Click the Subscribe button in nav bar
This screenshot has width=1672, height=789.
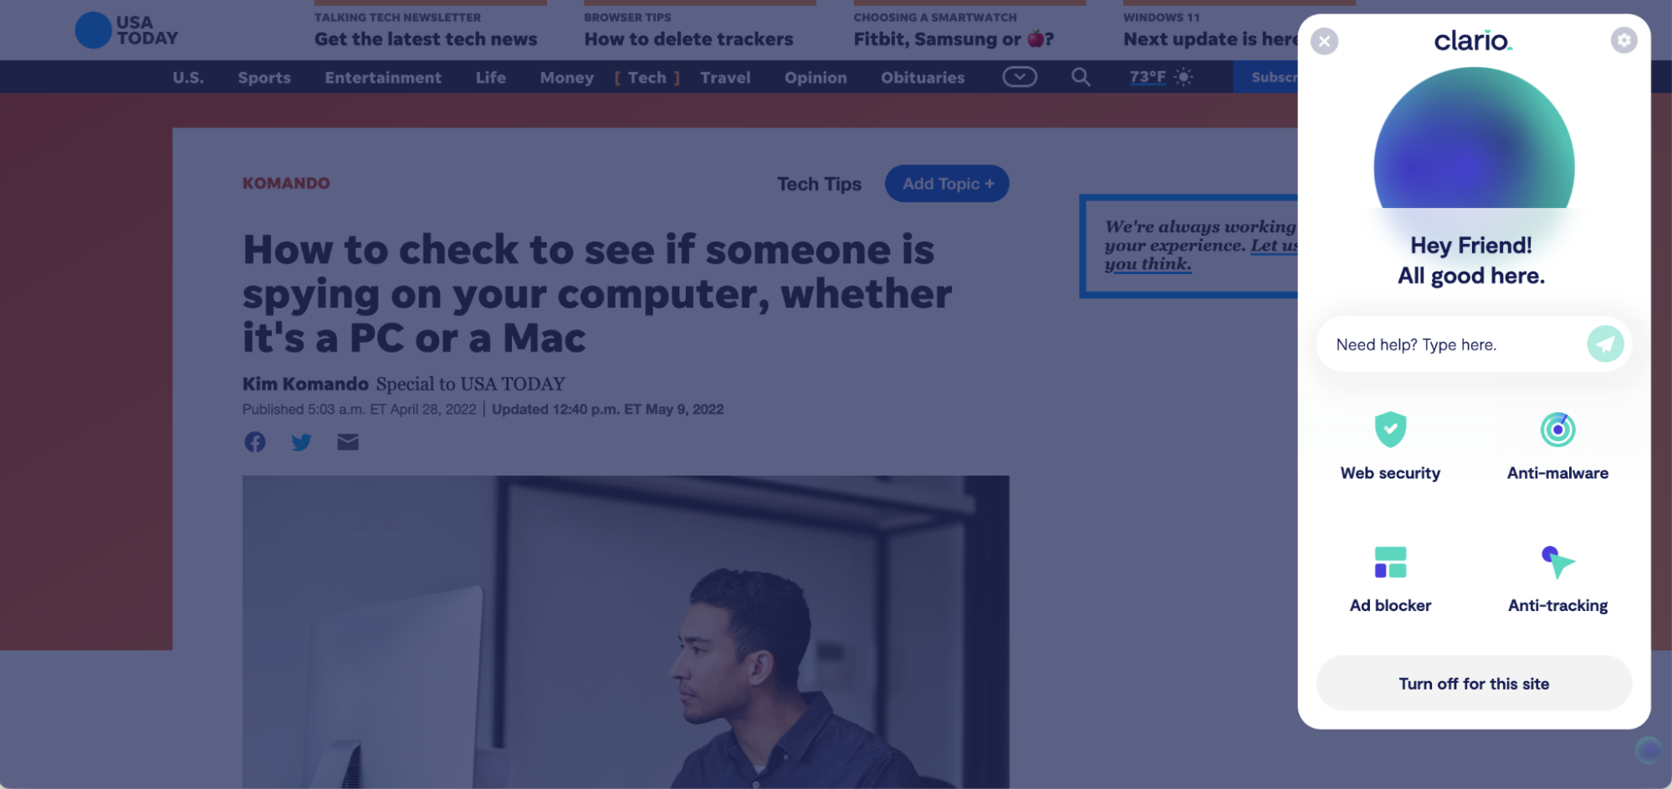[x=1266, y=77]
